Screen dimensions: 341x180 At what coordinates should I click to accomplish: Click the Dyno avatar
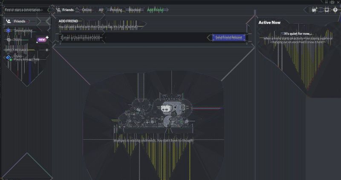coord(8,57)
